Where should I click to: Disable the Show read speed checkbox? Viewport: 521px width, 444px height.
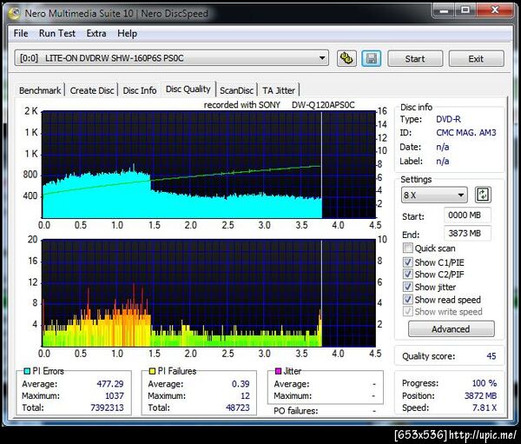[408, 300]
